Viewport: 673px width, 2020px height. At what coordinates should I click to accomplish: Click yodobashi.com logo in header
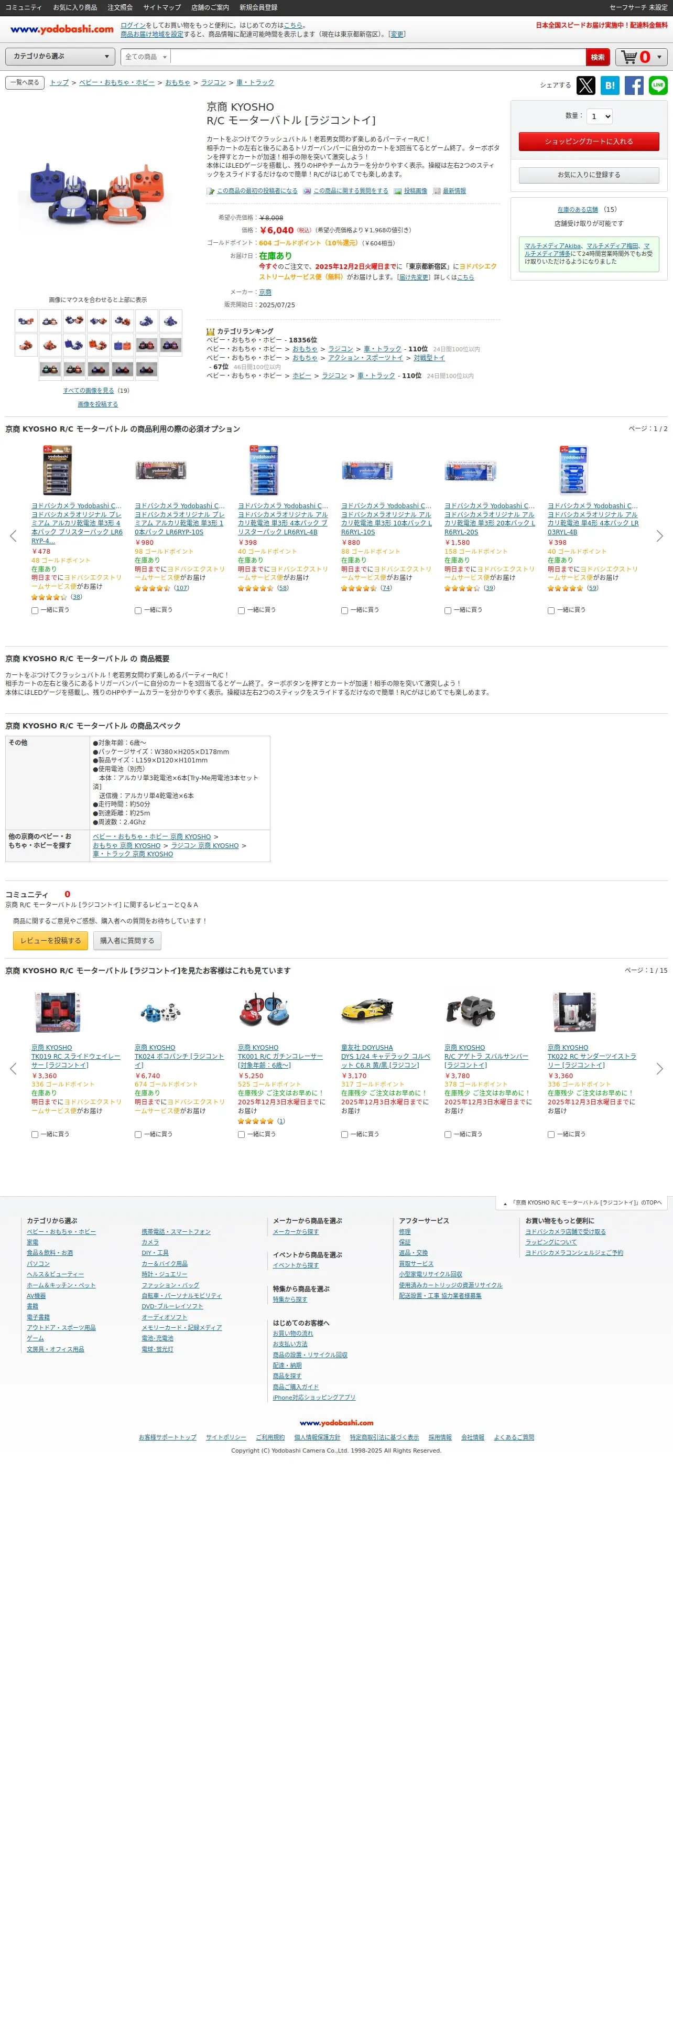61,29
